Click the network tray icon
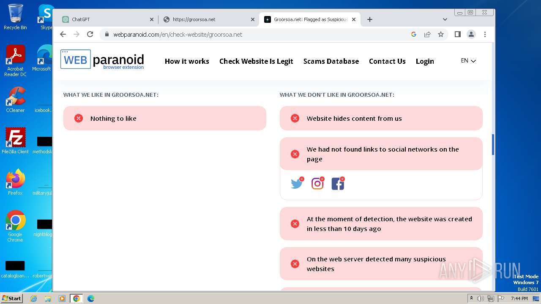The width and height of the screenshot is (541, 304). pos(491,299)
